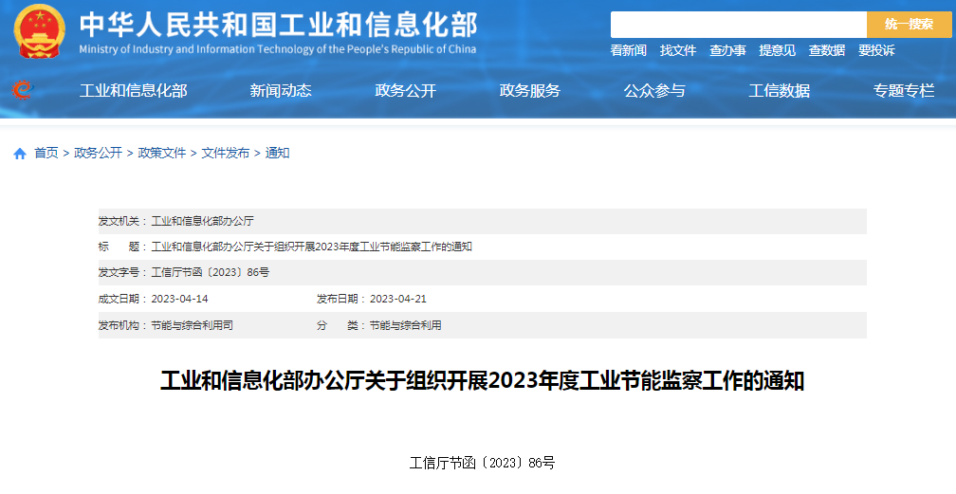Click the 标题 row document title text
956x494 pixels.
coord(311,247)
